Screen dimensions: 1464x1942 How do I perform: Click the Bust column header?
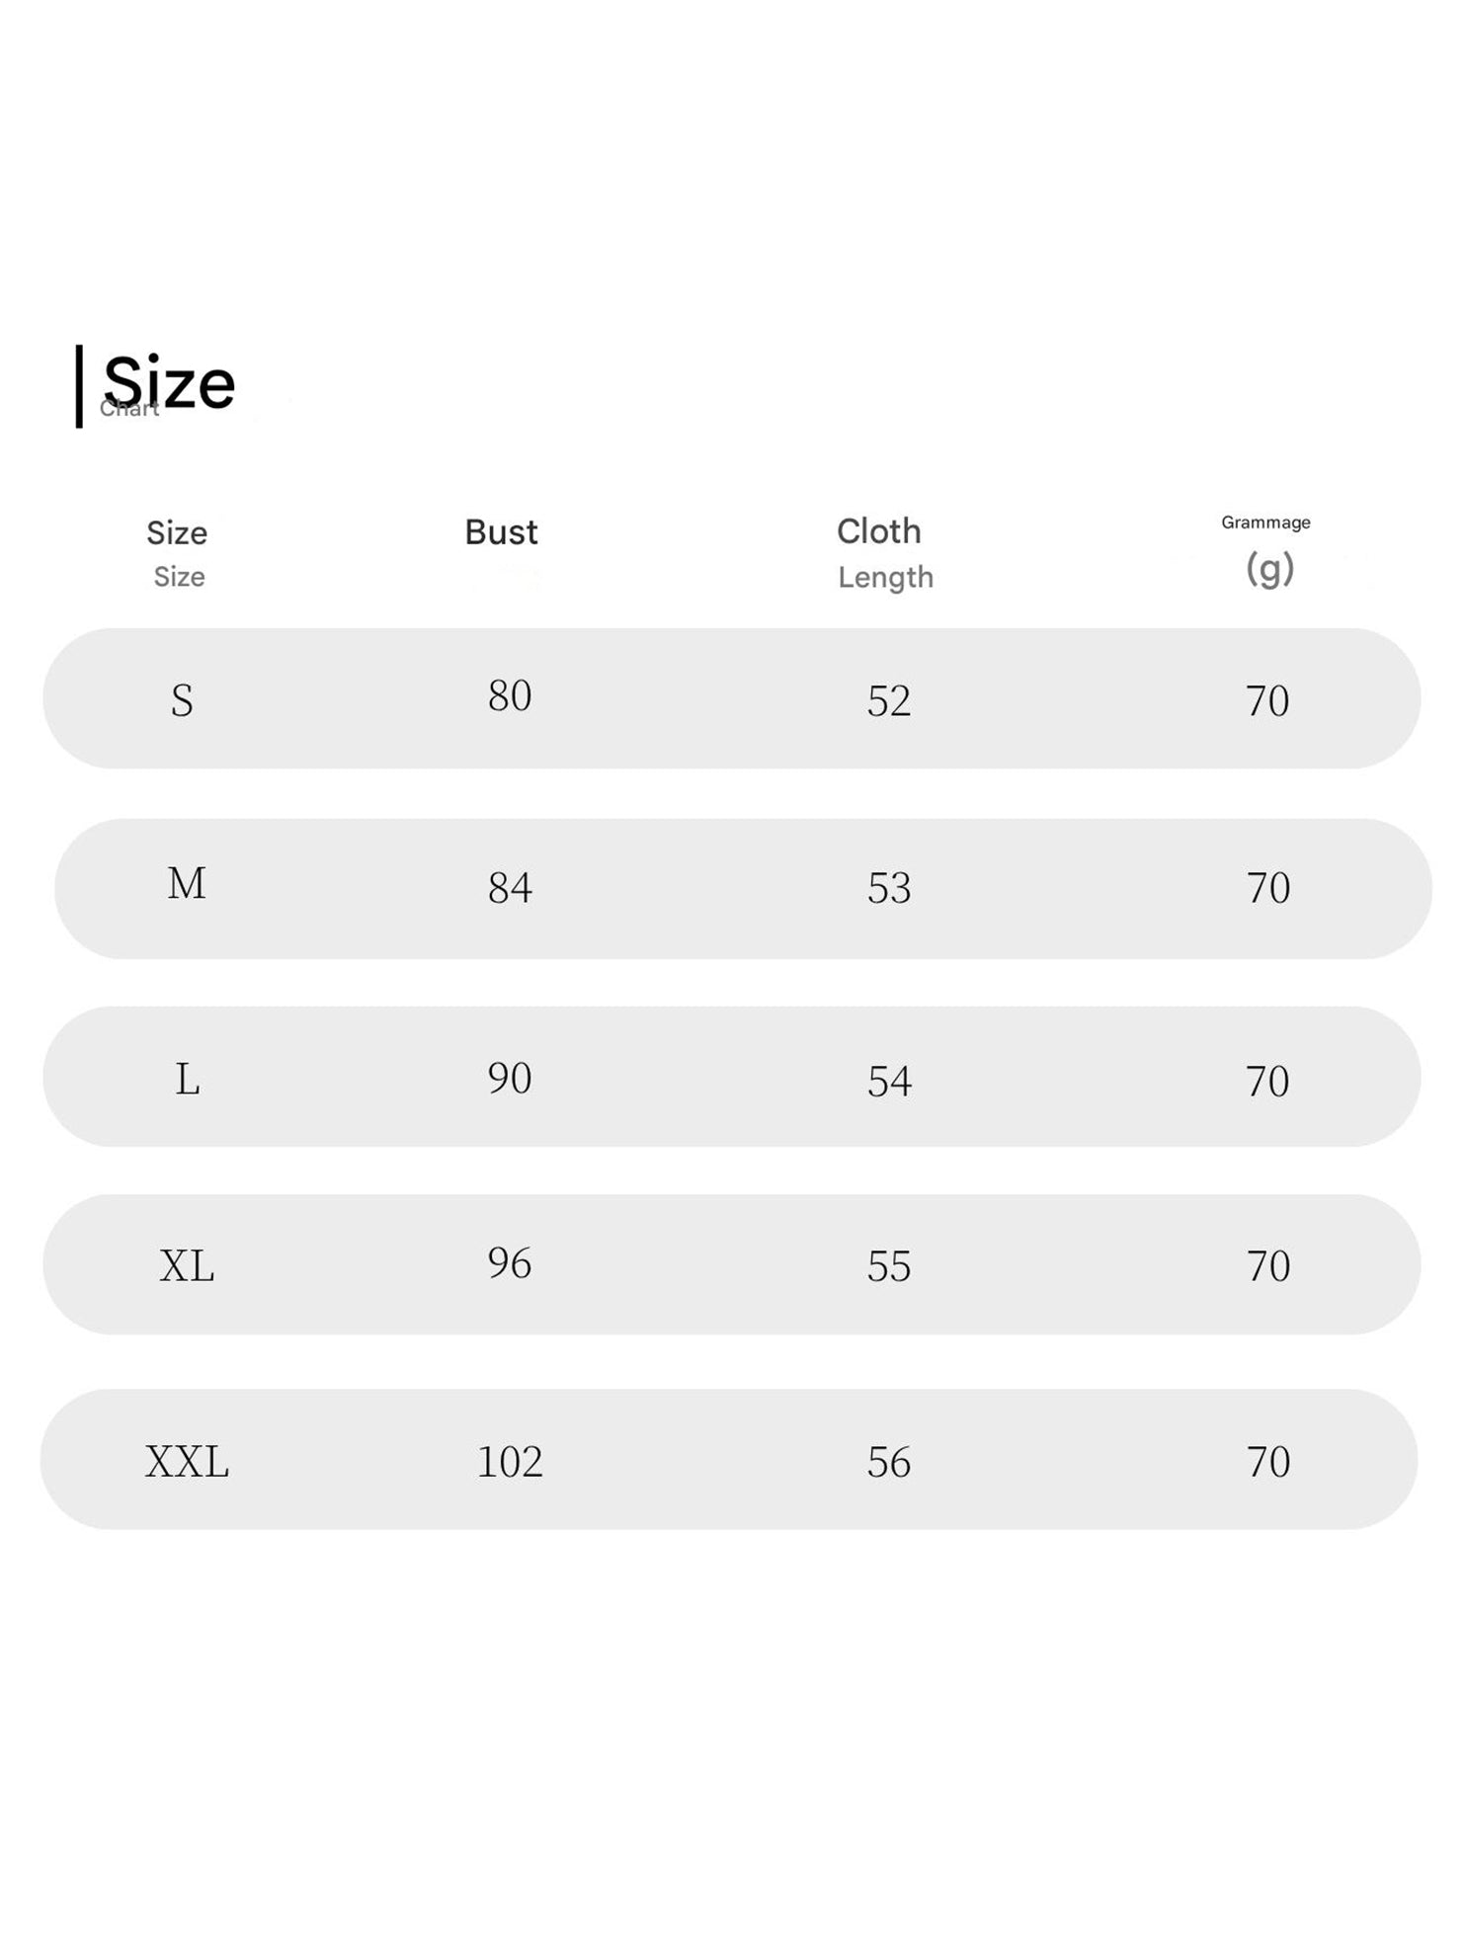pyautogui.click(x=501, y=533)
